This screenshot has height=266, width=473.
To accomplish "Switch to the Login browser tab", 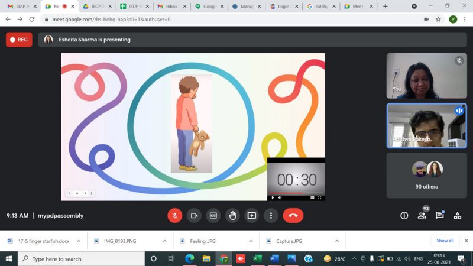I will 281,7.
